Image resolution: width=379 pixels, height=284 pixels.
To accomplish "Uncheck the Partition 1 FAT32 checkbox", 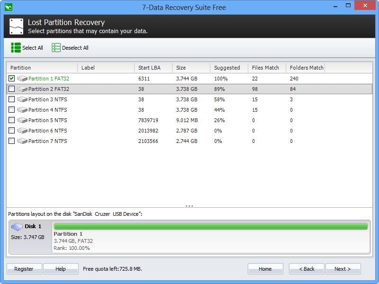I will click(12, 79).
